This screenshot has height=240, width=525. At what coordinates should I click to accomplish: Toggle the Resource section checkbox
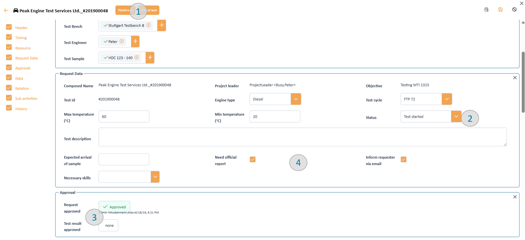9,47
